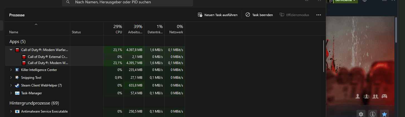405x117 pixels.
Task: Expand the Snipping Tool row
Action: pyautogui.click(x=11, y=78)
